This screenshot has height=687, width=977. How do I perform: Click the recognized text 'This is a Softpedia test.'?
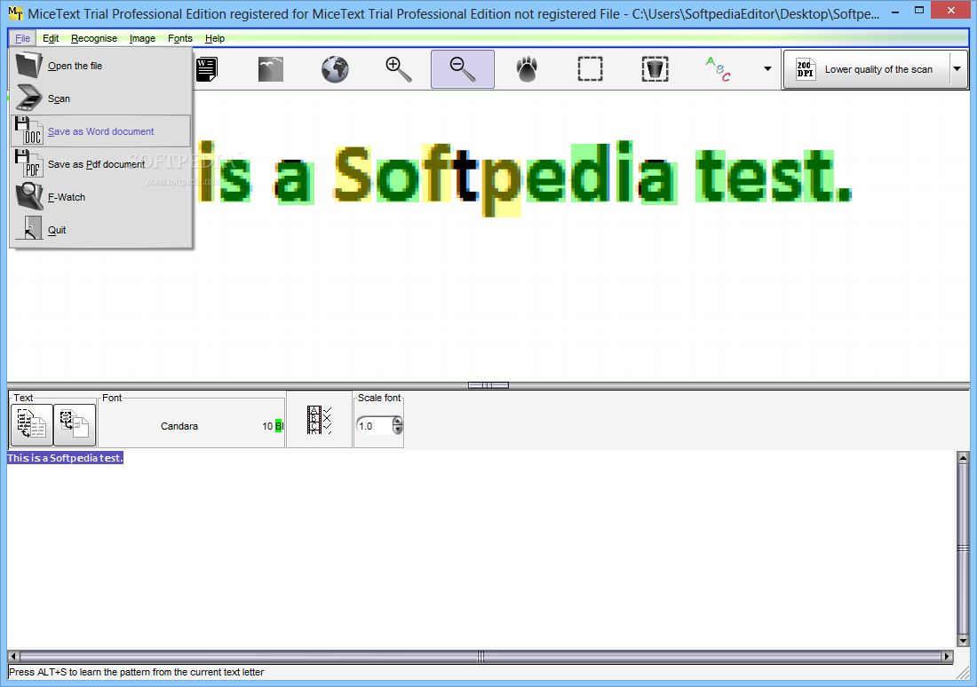66,458
